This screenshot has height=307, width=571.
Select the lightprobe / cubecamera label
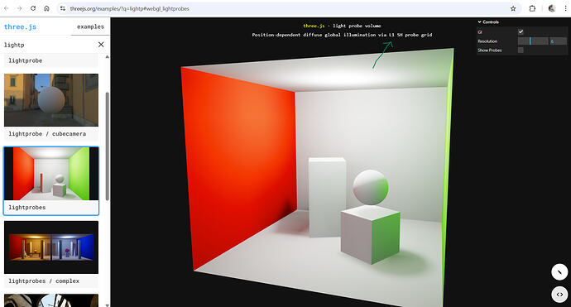pyautogui.click(x=47, y=134)
